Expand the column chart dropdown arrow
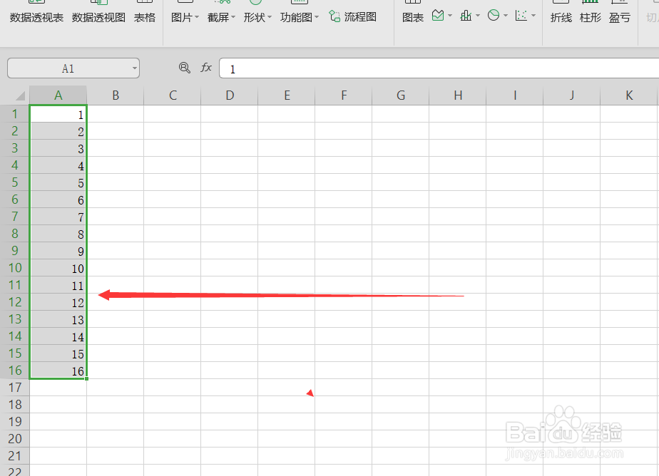Screen dimensions: 659x476 478,16
